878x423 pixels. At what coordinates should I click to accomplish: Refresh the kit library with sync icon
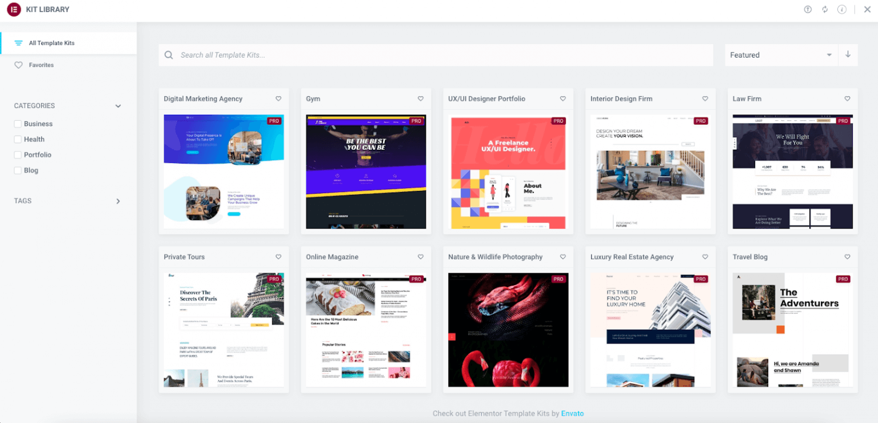click(x=825, y=10)
